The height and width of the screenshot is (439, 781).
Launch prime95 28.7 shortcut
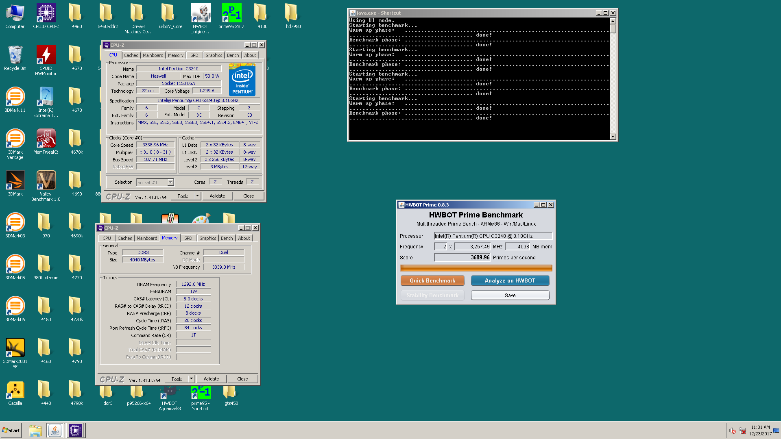click(231, 16)
